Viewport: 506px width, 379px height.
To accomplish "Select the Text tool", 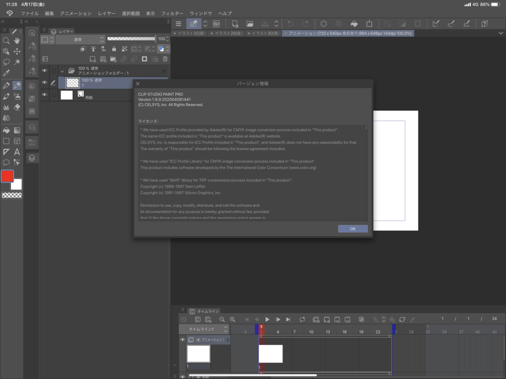I will [17, 152].
